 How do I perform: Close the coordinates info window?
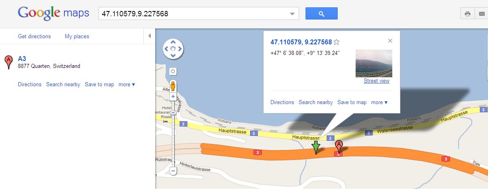[390, 41]
